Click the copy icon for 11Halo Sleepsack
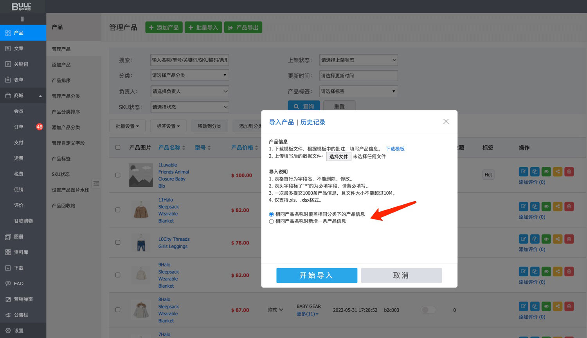587x338 pixels. click(x=535, y=206)
